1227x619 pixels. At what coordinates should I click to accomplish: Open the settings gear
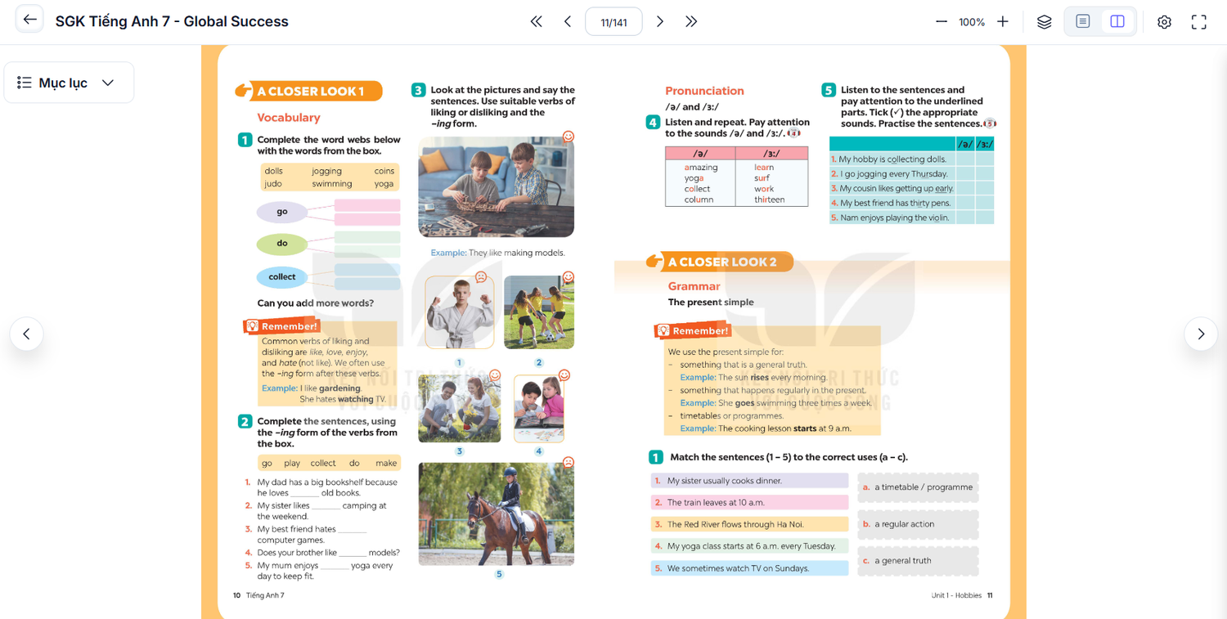1164,21
